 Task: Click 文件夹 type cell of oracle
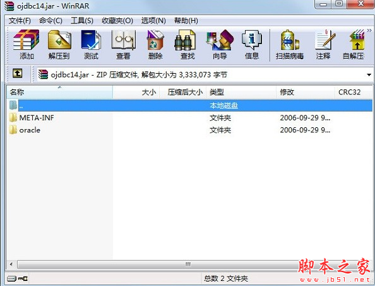[220, 130]
